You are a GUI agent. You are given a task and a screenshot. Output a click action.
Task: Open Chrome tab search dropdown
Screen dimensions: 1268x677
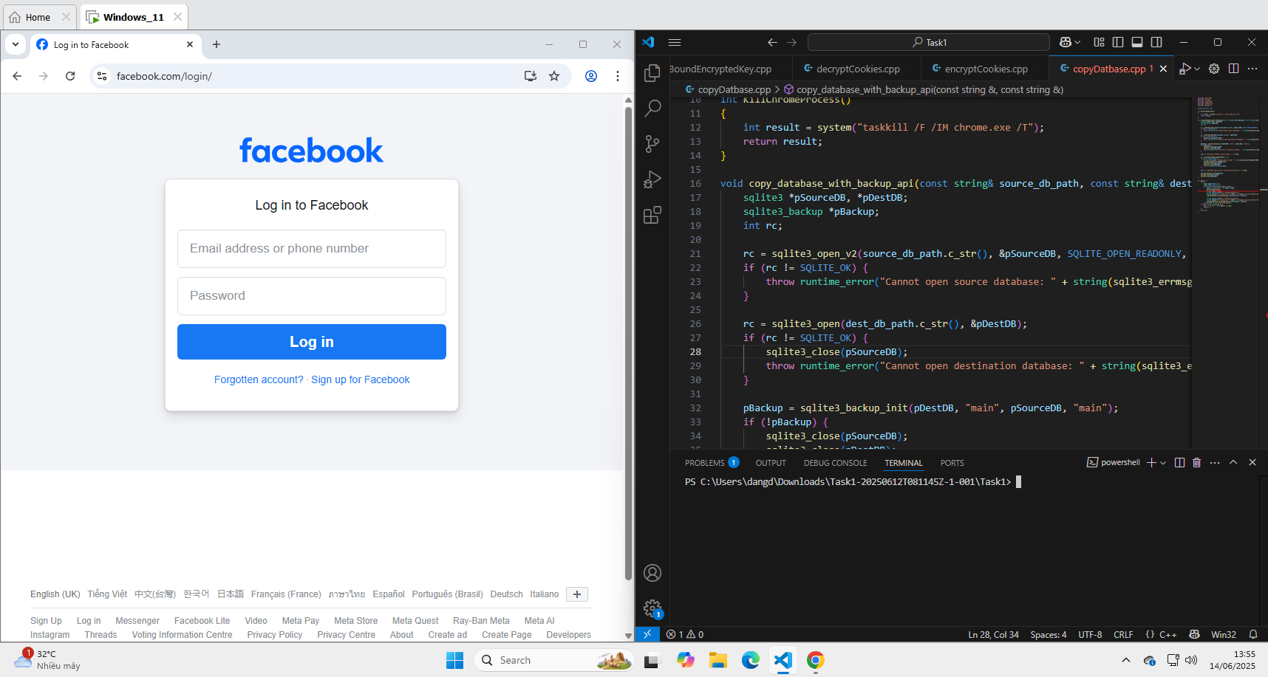pyautogui.click(x=16, y=44)
